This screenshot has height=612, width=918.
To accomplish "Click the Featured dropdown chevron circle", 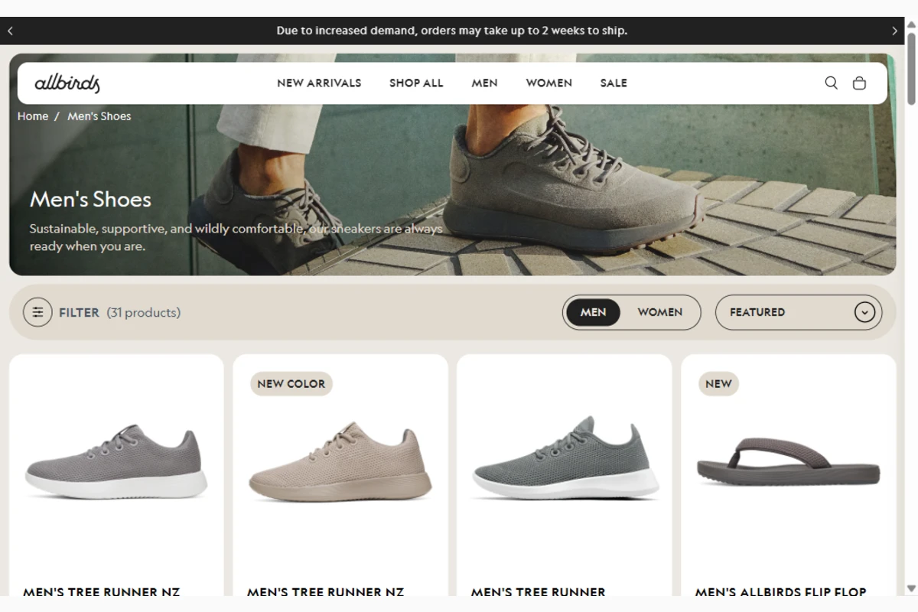I will [864, 312].
